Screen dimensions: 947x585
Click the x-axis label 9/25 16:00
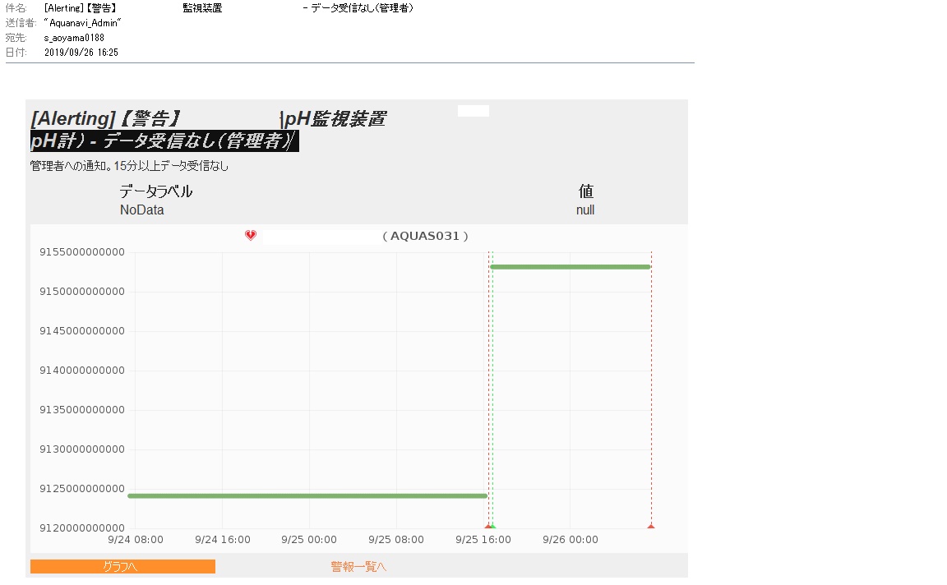pos(483,540)
